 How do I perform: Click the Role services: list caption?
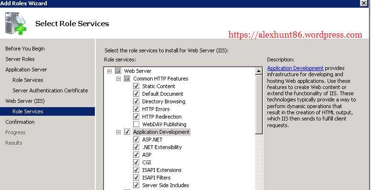tap(120, 60)
